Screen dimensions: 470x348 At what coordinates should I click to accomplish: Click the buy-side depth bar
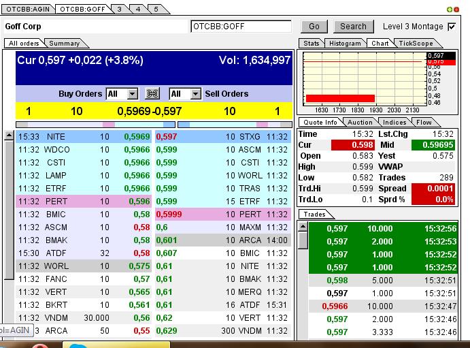pos(95,125)
